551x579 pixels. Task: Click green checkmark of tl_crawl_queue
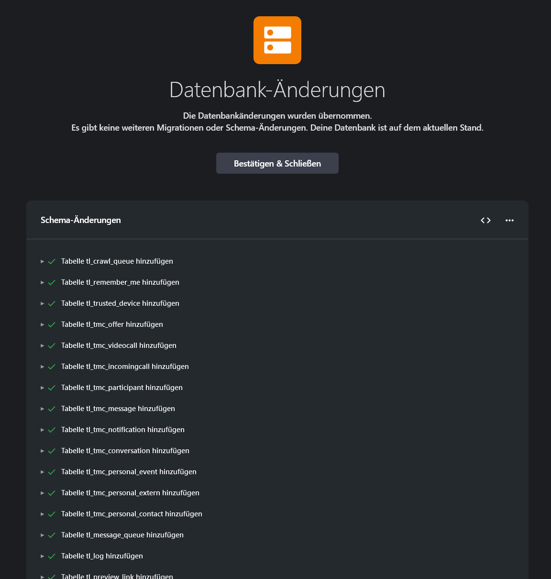(52, 261)
